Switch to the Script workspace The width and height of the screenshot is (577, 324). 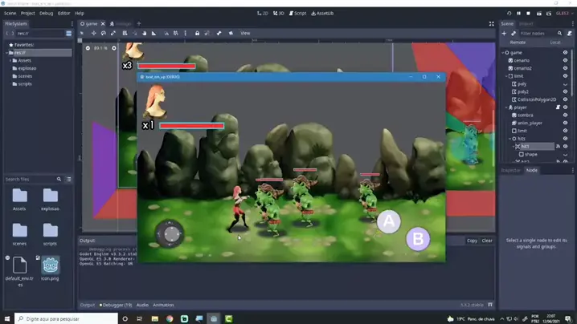tap(297, 13)
